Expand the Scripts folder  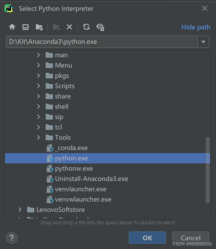pos(38,86)
